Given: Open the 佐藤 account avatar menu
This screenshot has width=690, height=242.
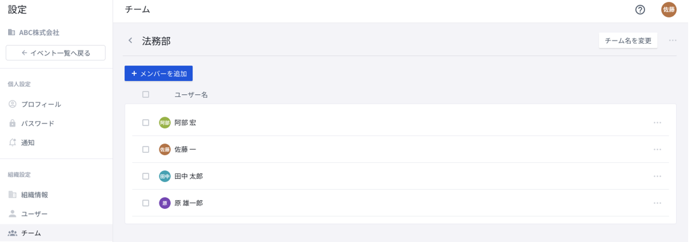Looking at the screenshot, I should (x=669, y=9).
